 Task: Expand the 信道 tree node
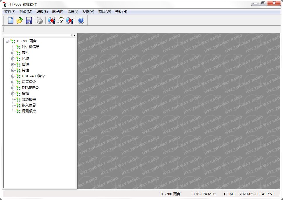click(x=13, y=64)
